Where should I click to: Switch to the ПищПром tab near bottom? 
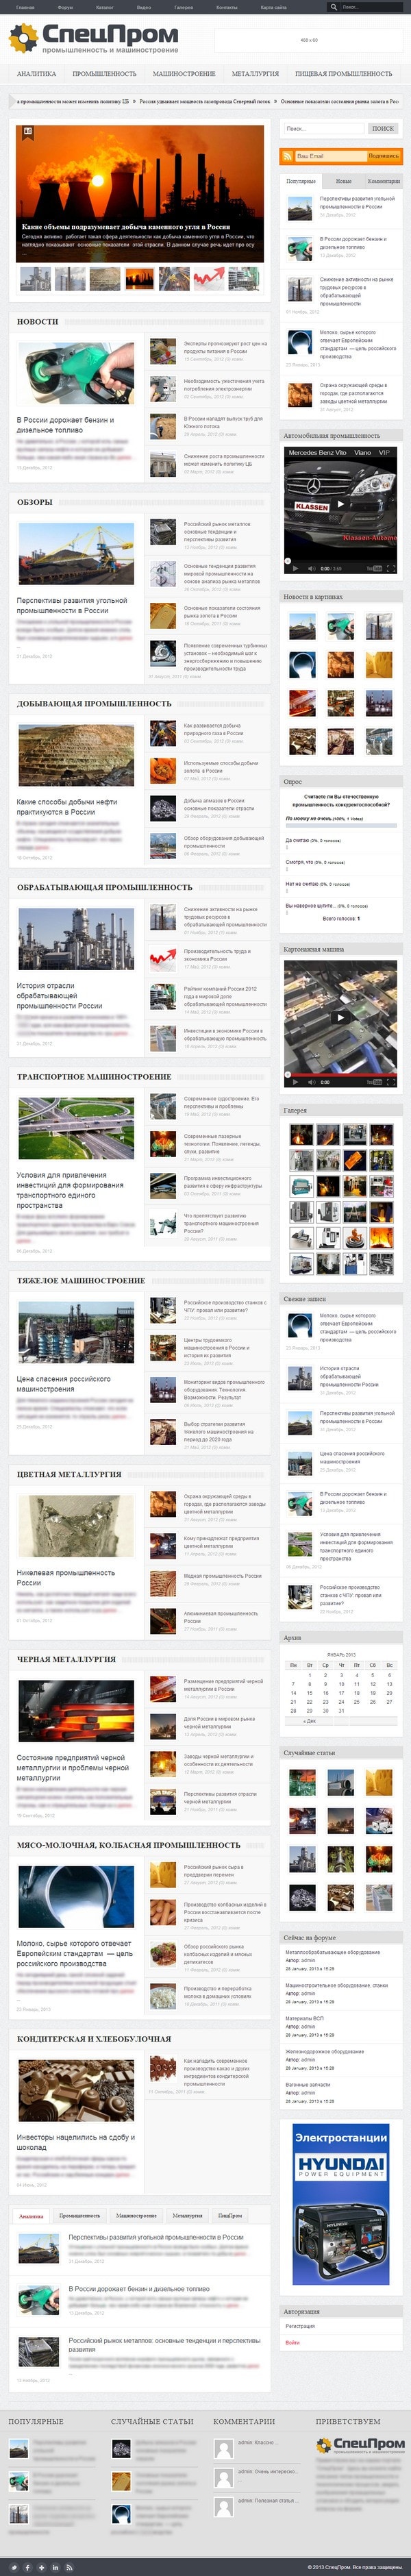click(230, 2215)
